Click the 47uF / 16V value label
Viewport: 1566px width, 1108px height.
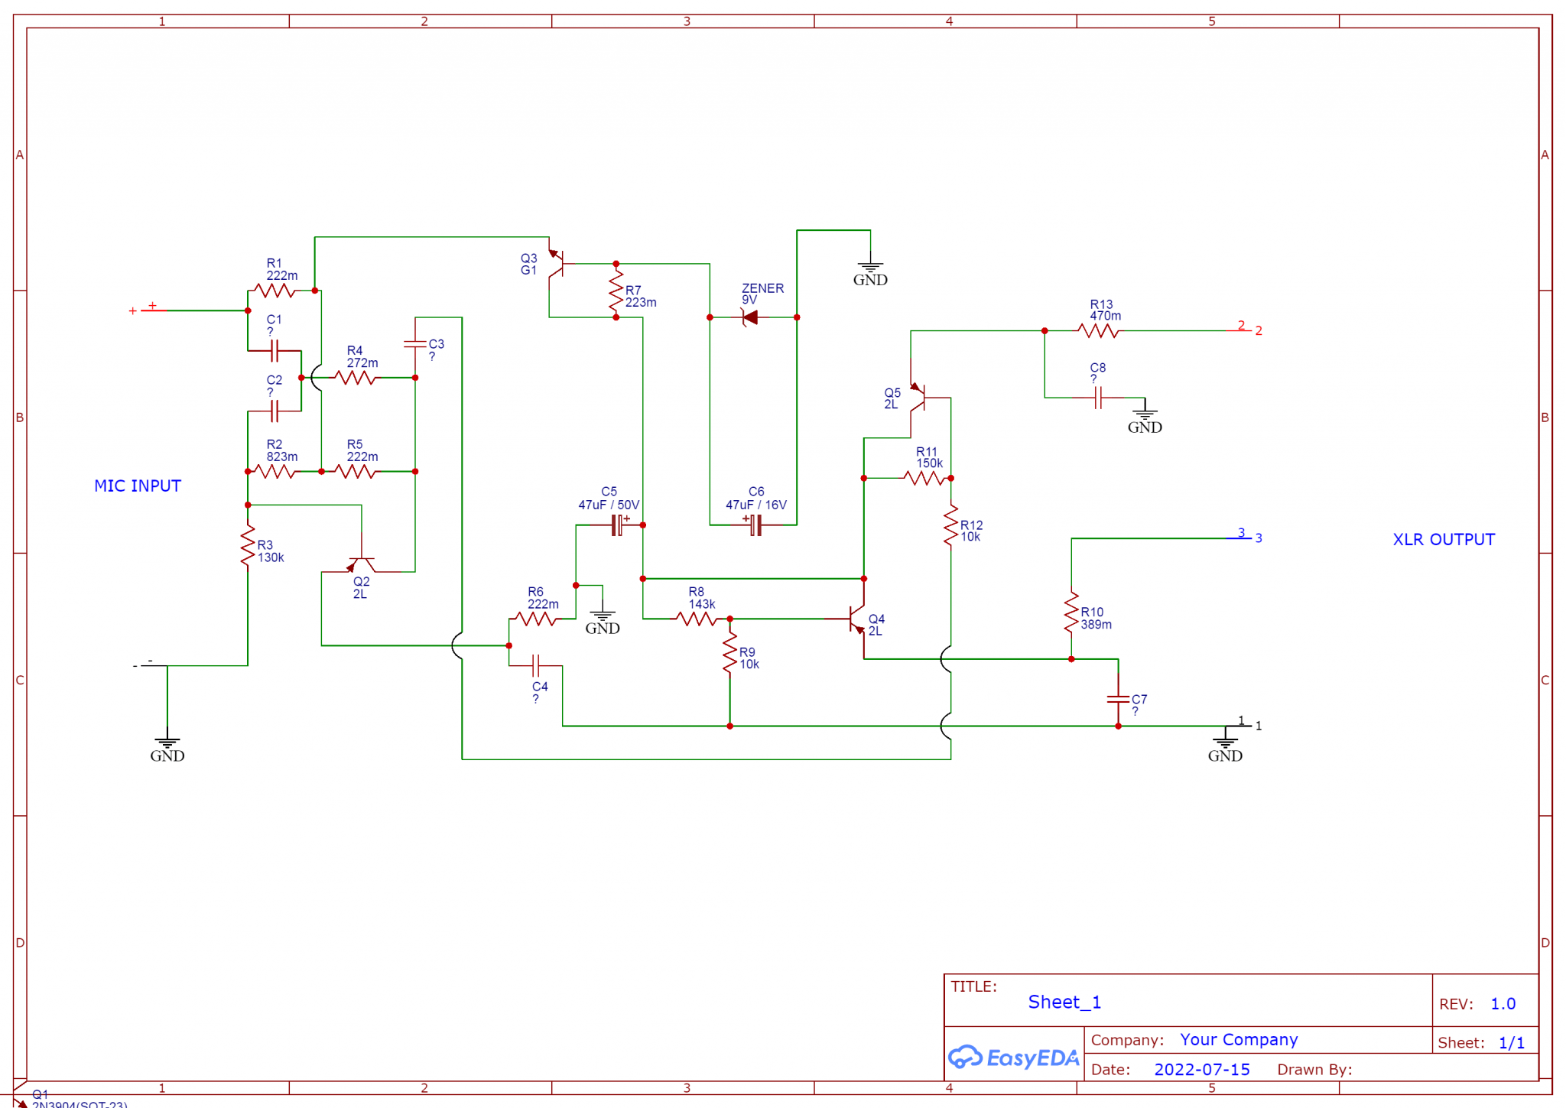756,505
